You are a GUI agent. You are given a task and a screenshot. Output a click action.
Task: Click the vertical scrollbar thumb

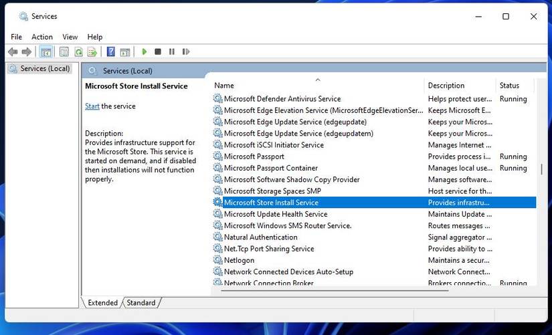(541, 169)
